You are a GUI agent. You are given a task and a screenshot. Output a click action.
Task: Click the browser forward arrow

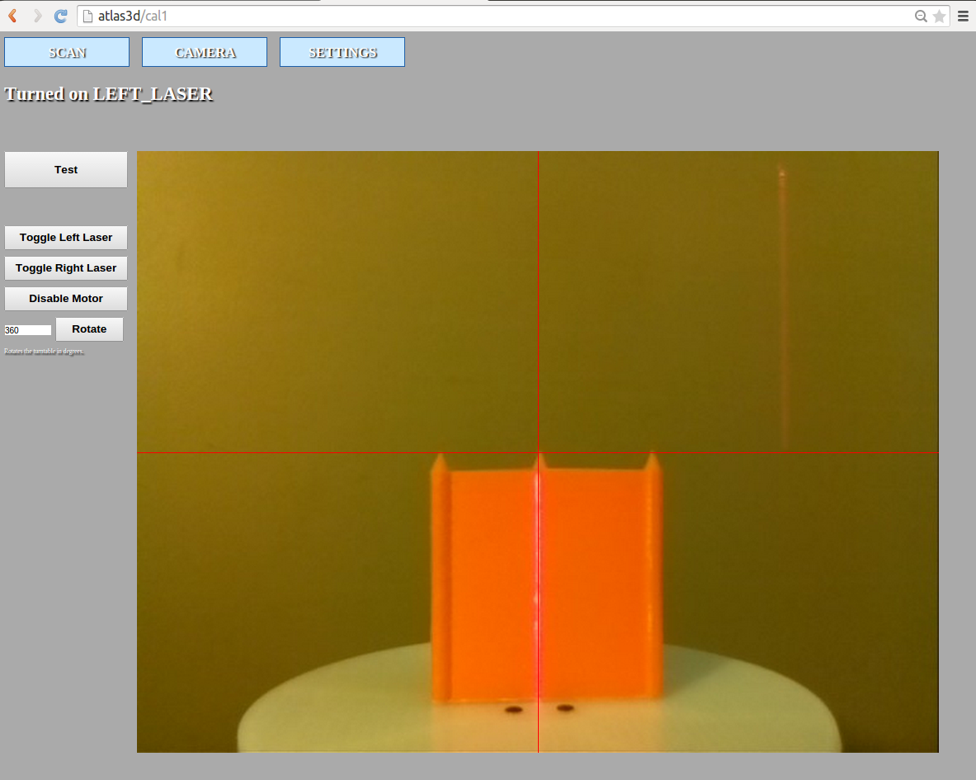click(37, 16)
